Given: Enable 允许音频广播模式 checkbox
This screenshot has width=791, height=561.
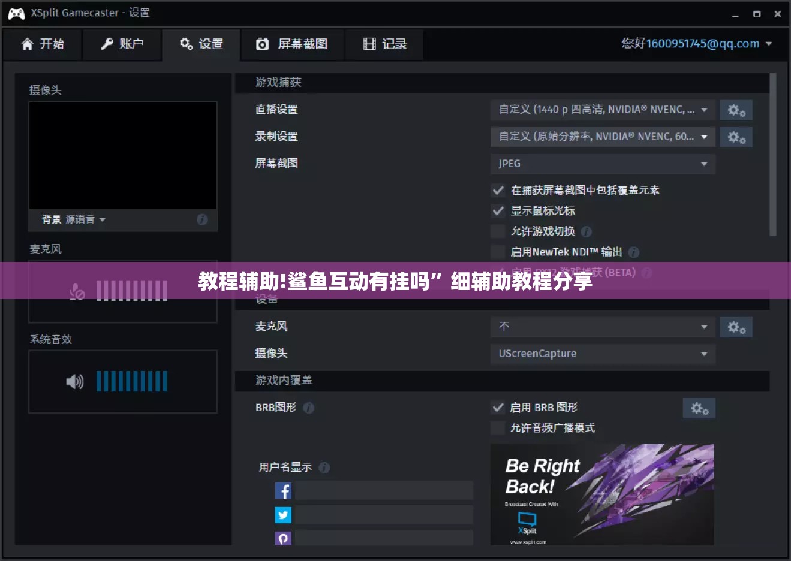Looking at the screenshot, I should coord(498,428).
